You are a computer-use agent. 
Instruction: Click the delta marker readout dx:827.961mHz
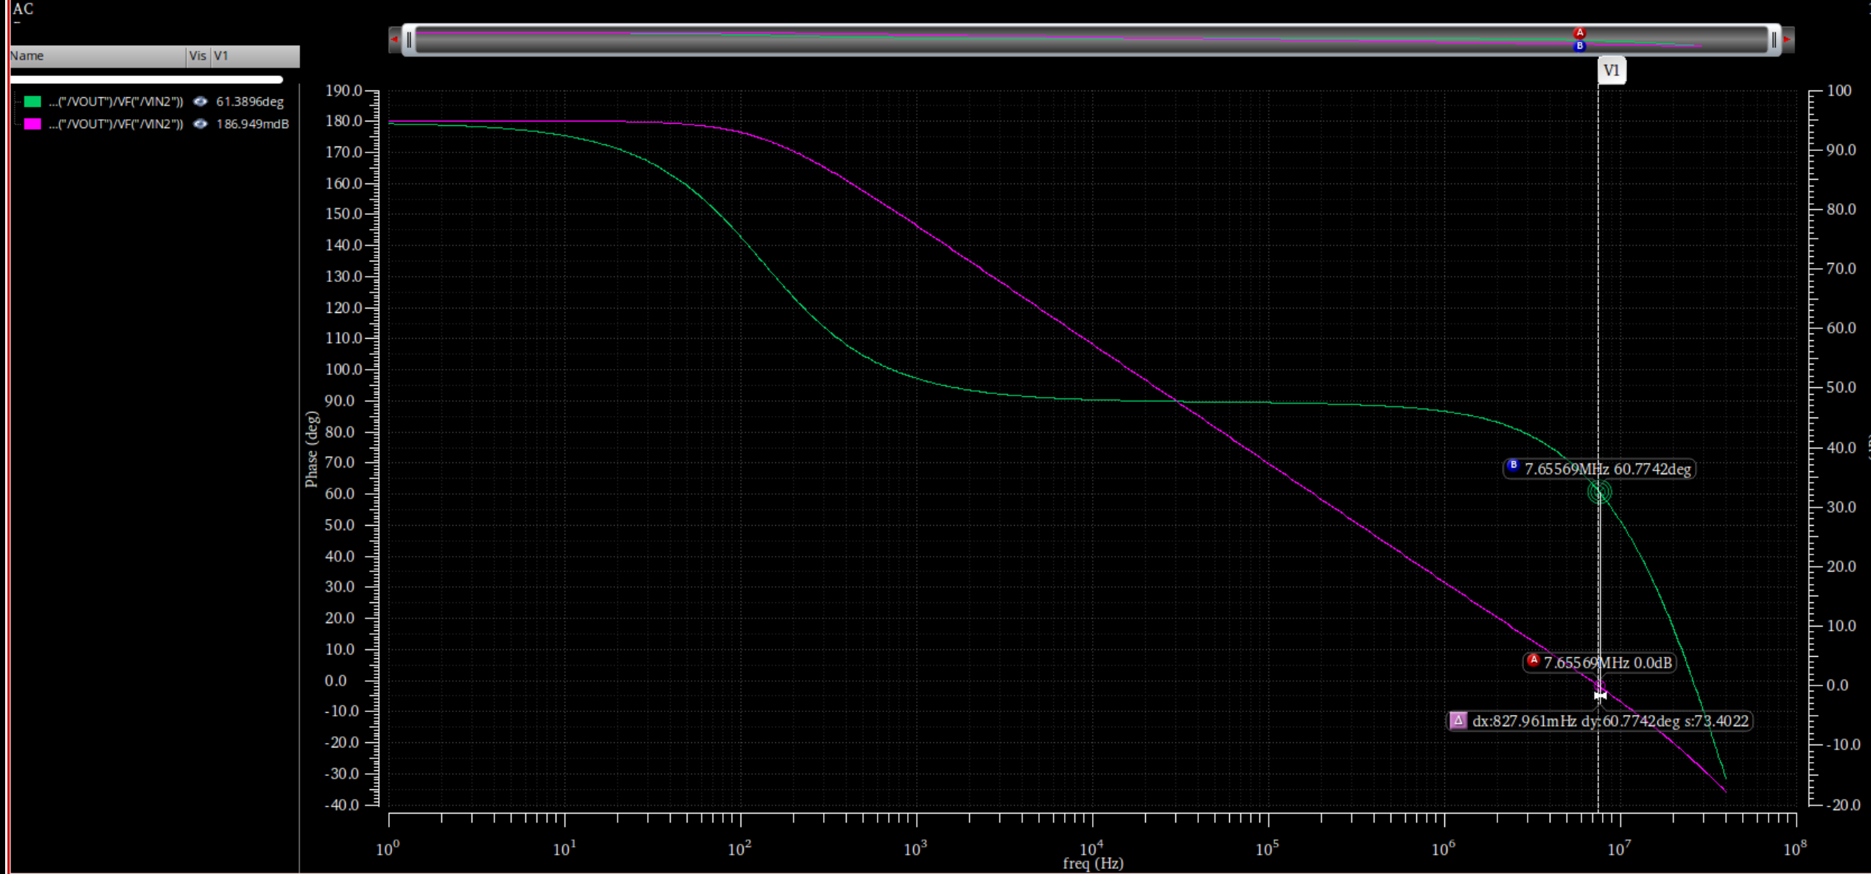tap(1600, 721)
